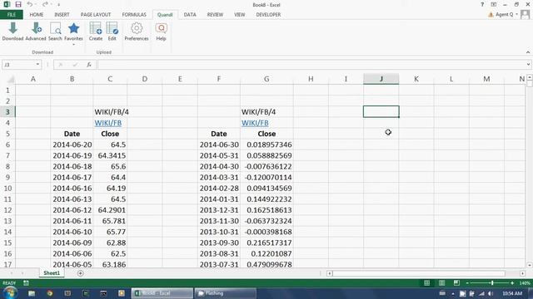Screen dimensions: 533x299
Task: Switch to the VIEW ribbon tab
Action: (239, 15)
